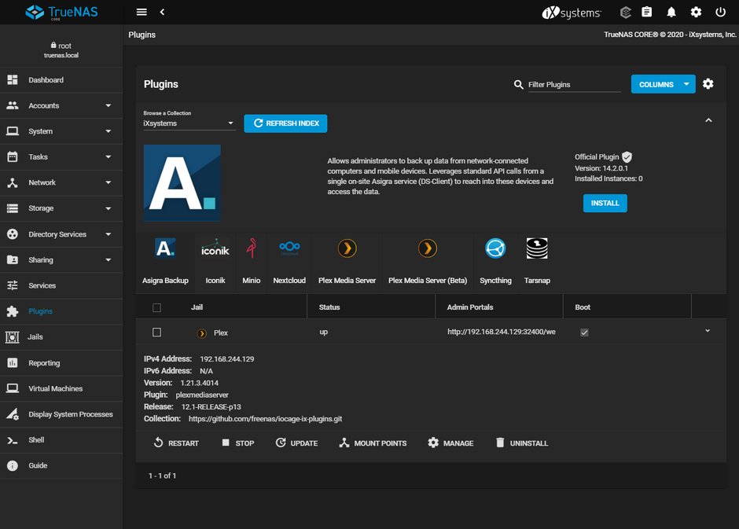
Task: Tick the Plex jail row checkbox
Action: pos(157,332)
